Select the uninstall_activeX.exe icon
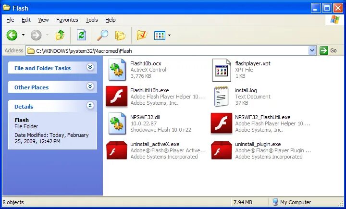The width and height of the screenshot is (346, 209). coord(117,150)
